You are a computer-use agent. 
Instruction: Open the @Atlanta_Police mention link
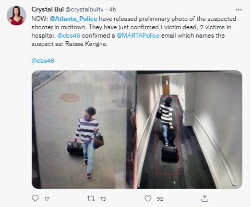(x=74, y=19)
